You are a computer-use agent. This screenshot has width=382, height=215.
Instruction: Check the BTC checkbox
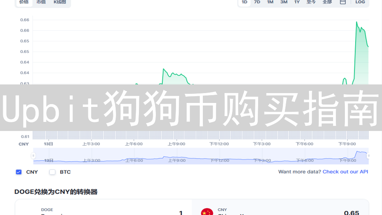[52, 172]
